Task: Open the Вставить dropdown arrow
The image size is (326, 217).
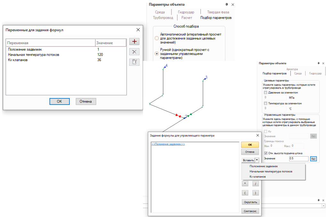Action: [x=257, y=160]
